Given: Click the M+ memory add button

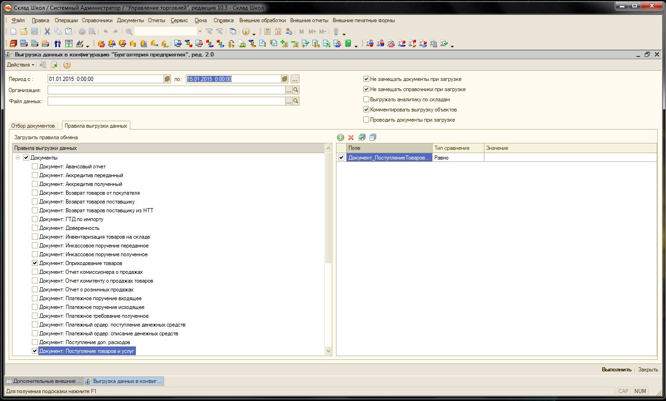Looking at the screenshot, I should click(x=312, y=31).
